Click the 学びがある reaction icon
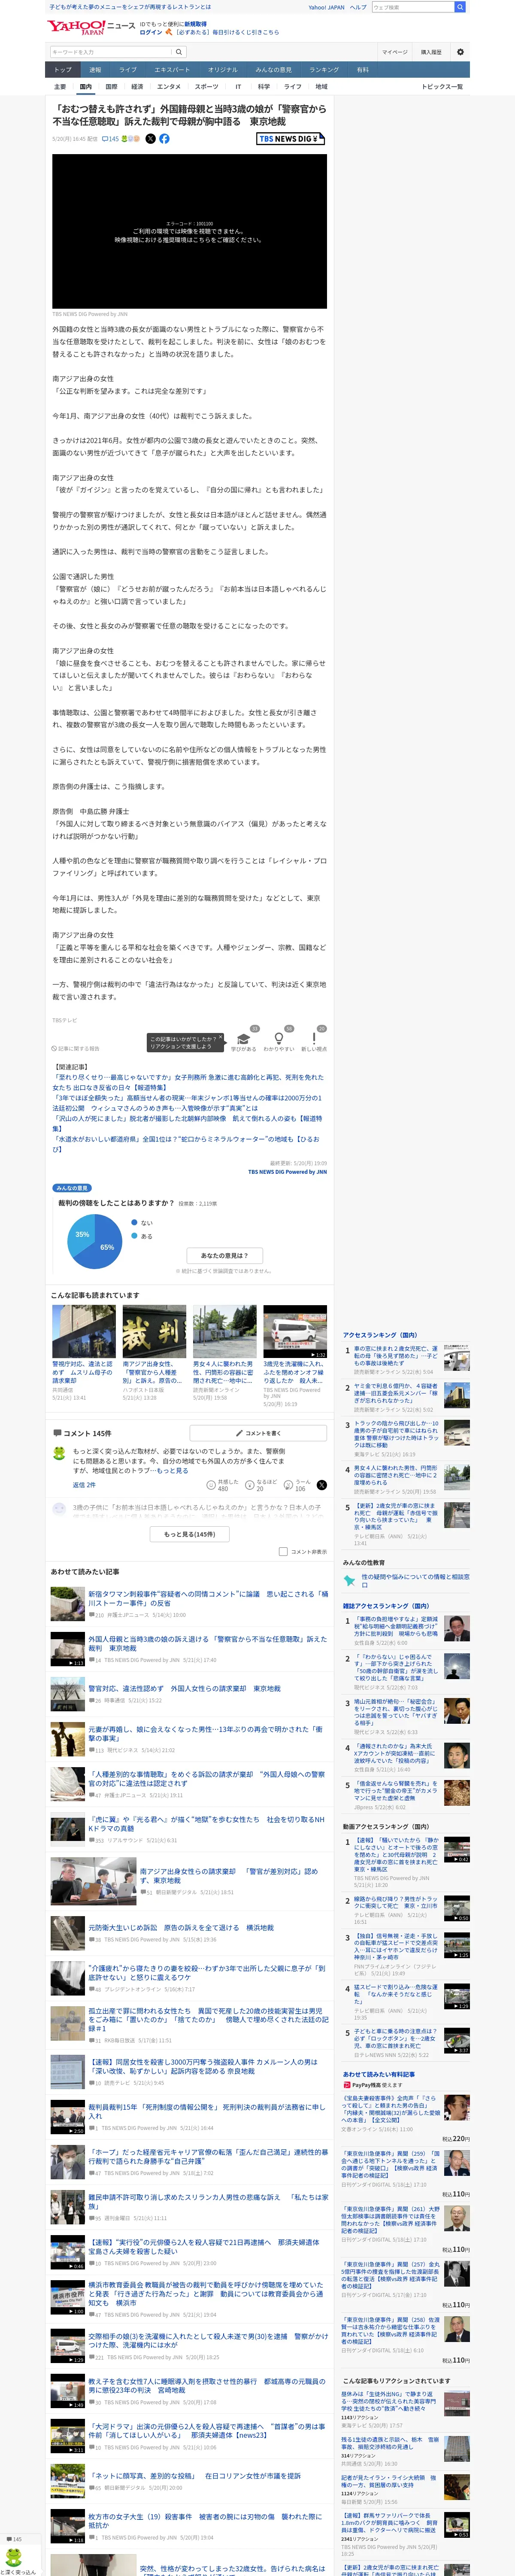Viewport: 515px width, 2576px height. tap(244, 1039)
